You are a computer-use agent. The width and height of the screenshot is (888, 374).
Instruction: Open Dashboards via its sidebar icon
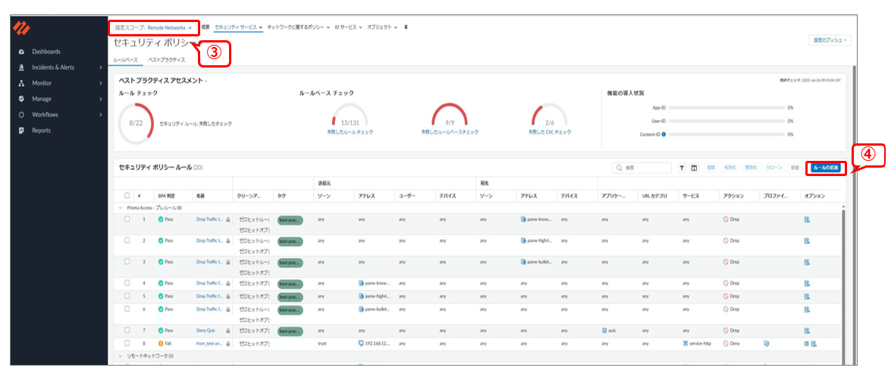coord(22,52)
